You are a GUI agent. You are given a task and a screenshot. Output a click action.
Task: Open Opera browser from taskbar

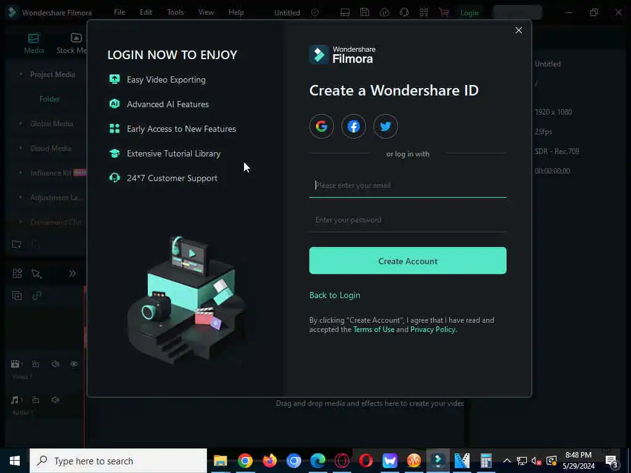(366, 461)
